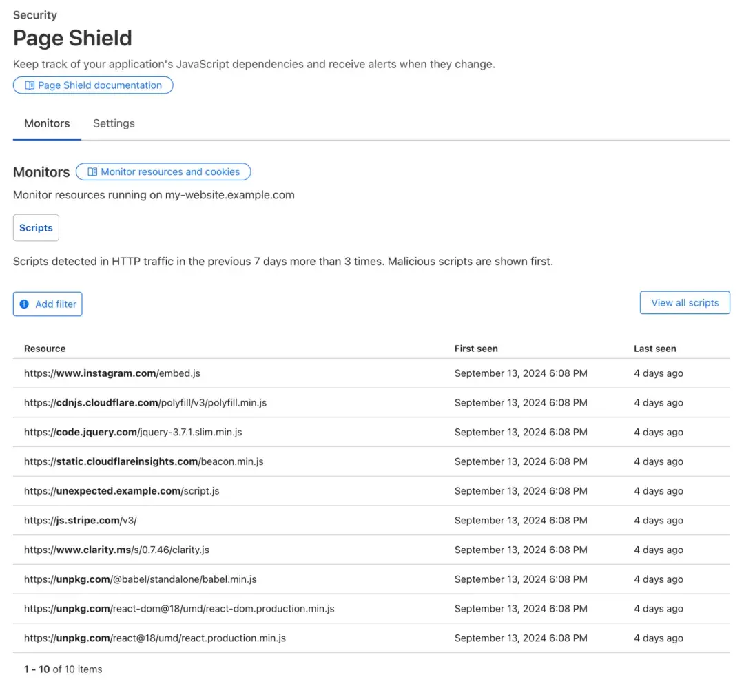The image size is (744, 686).
Task: Select the cdnjs.cloudflare.com polyfill.min.js row
Action: click(145, 403)
